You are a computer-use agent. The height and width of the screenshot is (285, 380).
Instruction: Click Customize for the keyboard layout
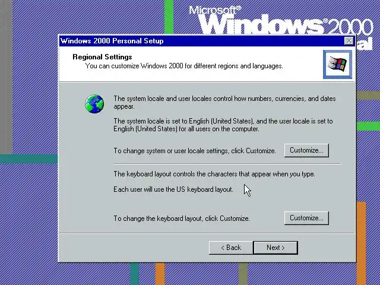tap(306, 218)
